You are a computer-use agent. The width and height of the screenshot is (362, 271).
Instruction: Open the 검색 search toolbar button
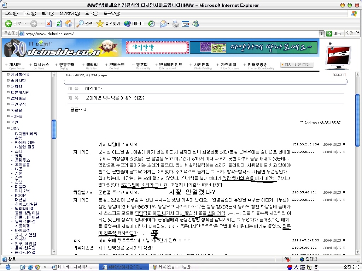[84, 24]
